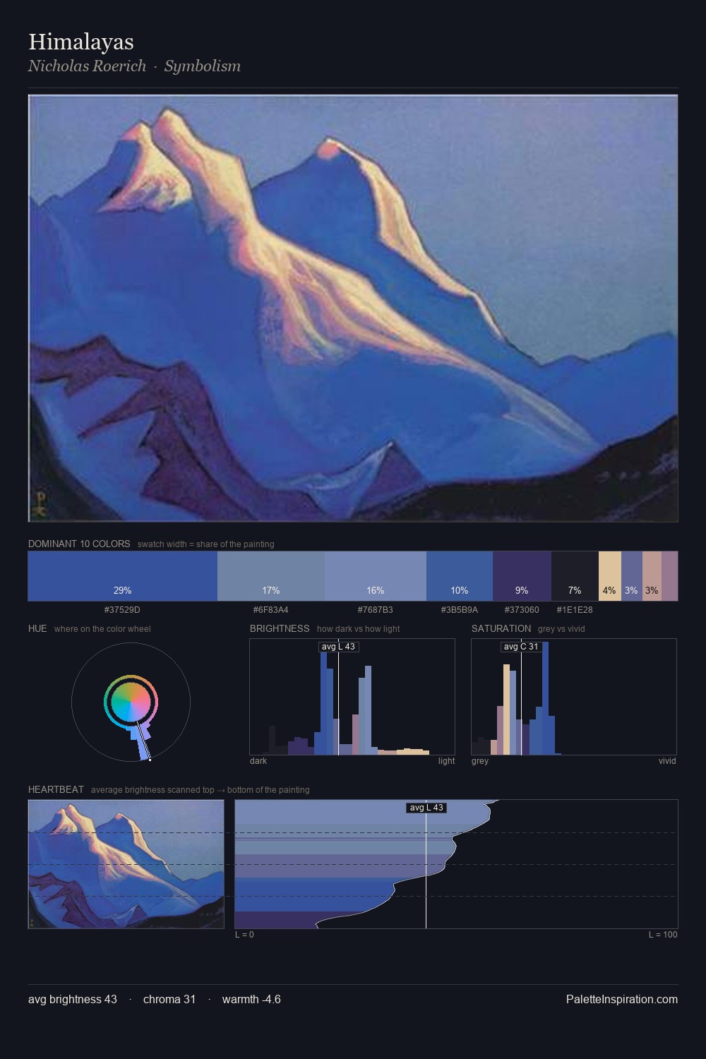Click 'average brightness scanned top → bottom' caption
The width and height of the screenshot is (706, 1059).
coord(201,790)
